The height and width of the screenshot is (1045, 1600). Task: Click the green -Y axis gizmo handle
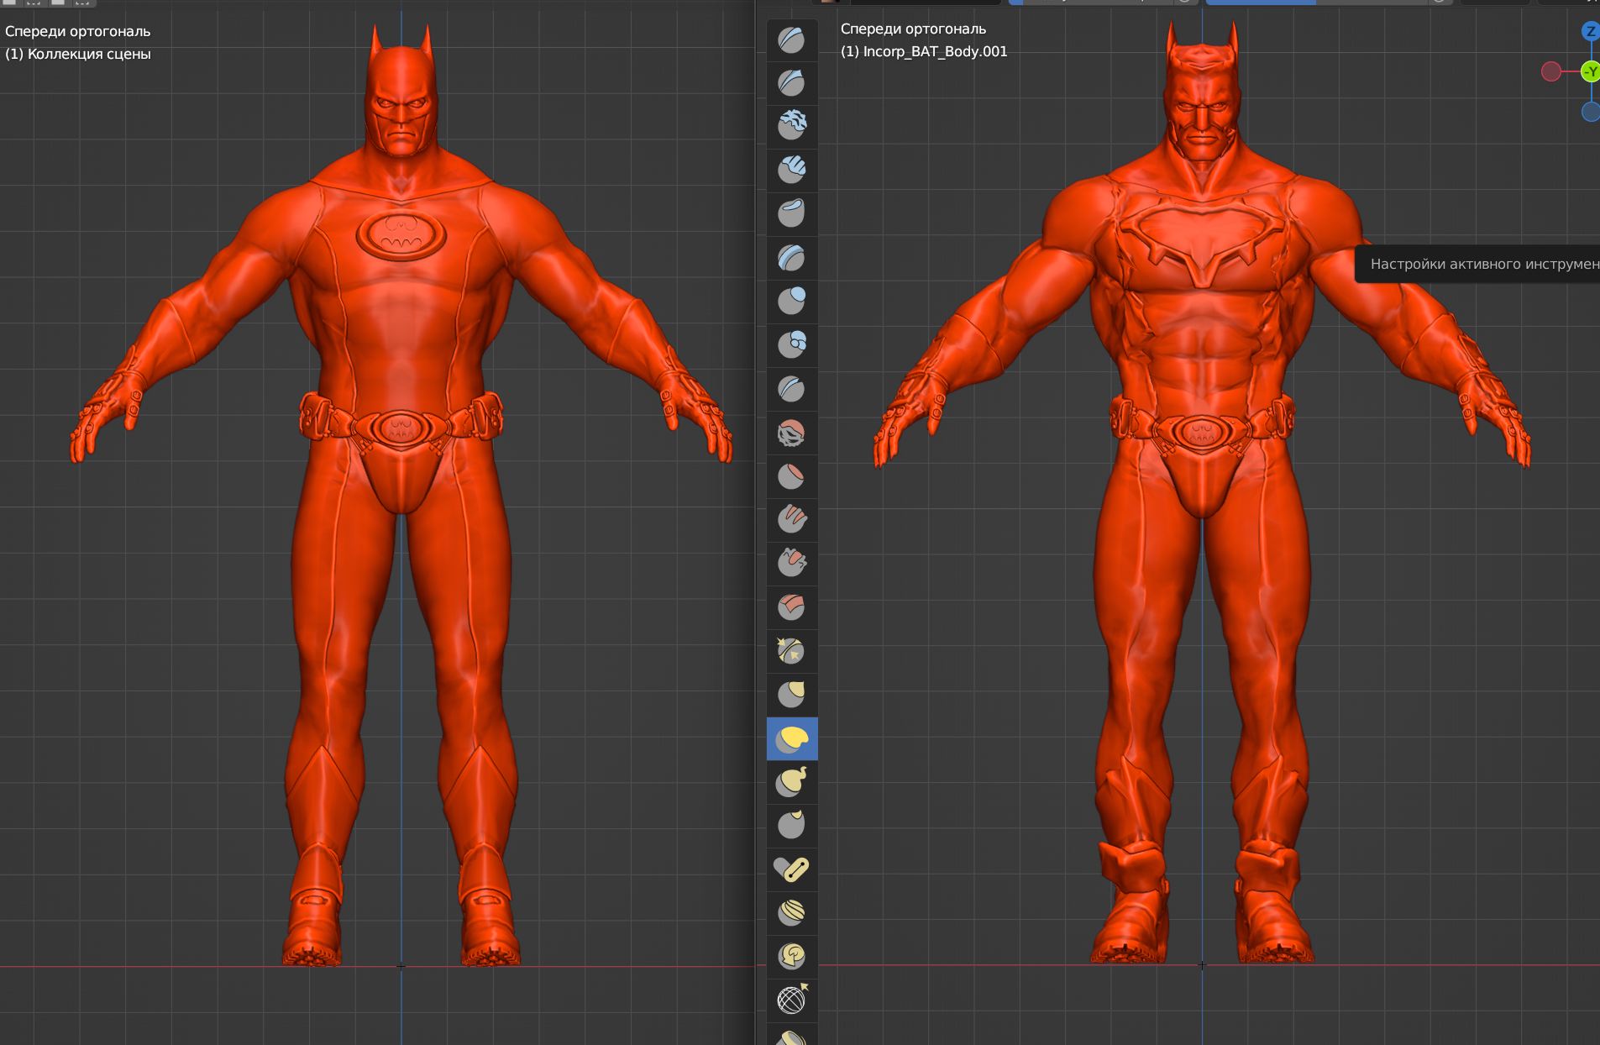(x=1590, y=72)
